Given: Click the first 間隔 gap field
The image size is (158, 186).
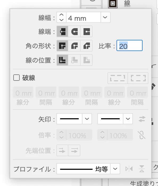Looking at the screenshot, I should point(46,92).
